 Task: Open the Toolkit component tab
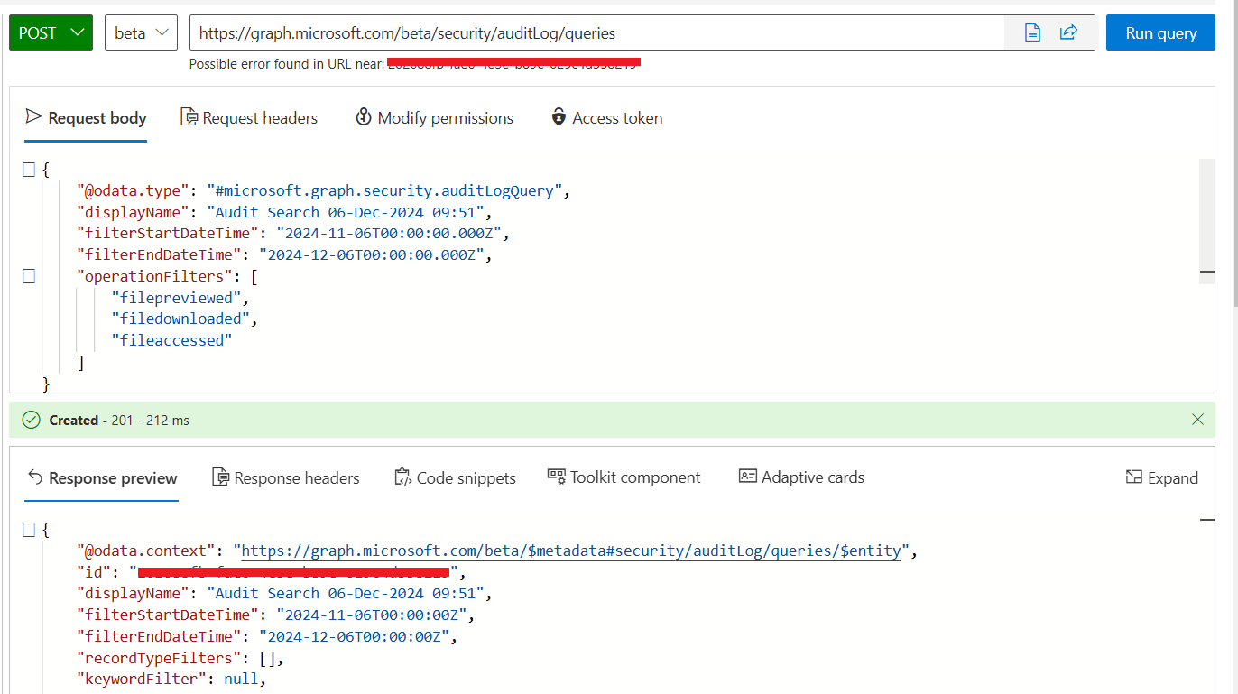click(624, 477)
